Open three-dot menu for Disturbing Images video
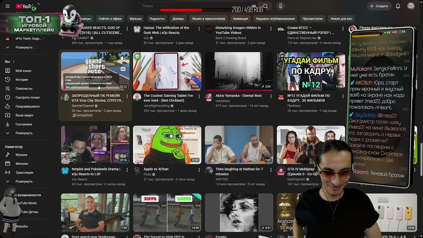Image resolution: width=423 pixels, height=238 pixels. coord(271,28)
